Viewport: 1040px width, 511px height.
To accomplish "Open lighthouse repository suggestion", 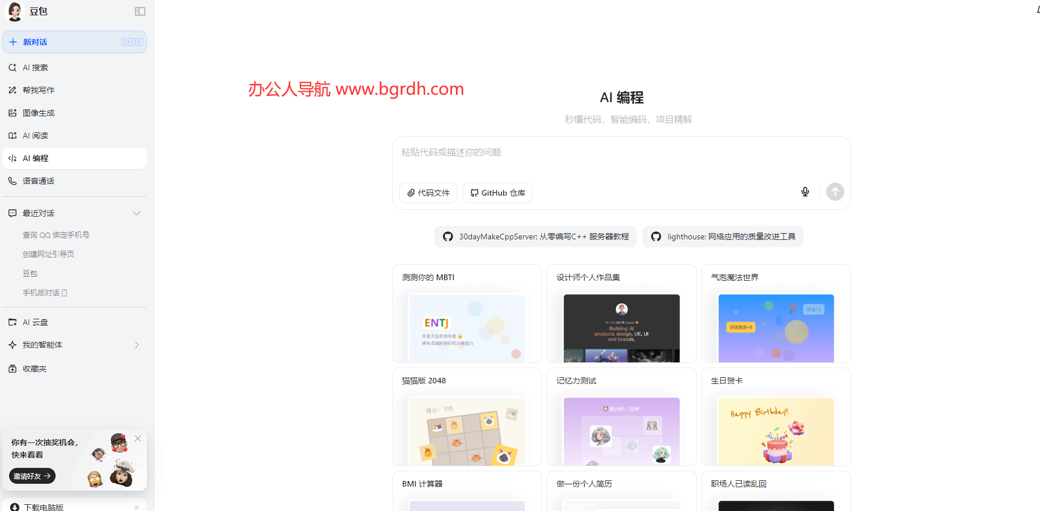I will point(722,237).
